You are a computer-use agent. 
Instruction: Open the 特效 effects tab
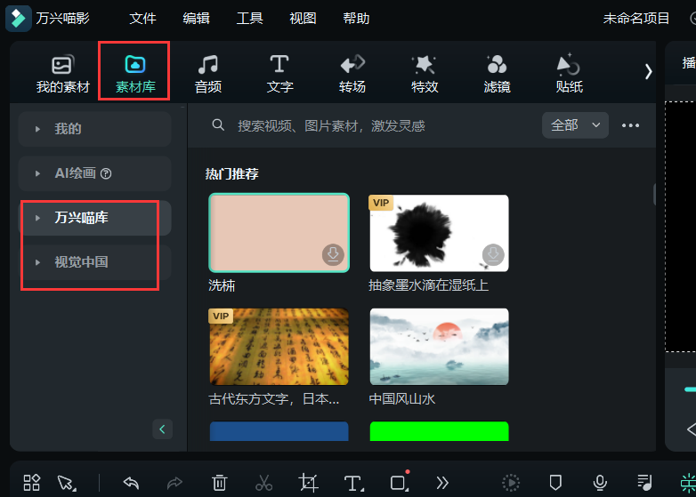(x=425, y=74)
